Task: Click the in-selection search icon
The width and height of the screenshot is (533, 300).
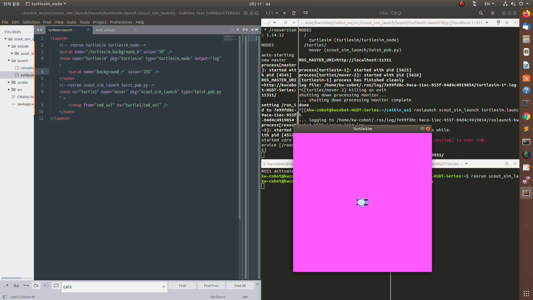Action: click(x=46, y=286)
